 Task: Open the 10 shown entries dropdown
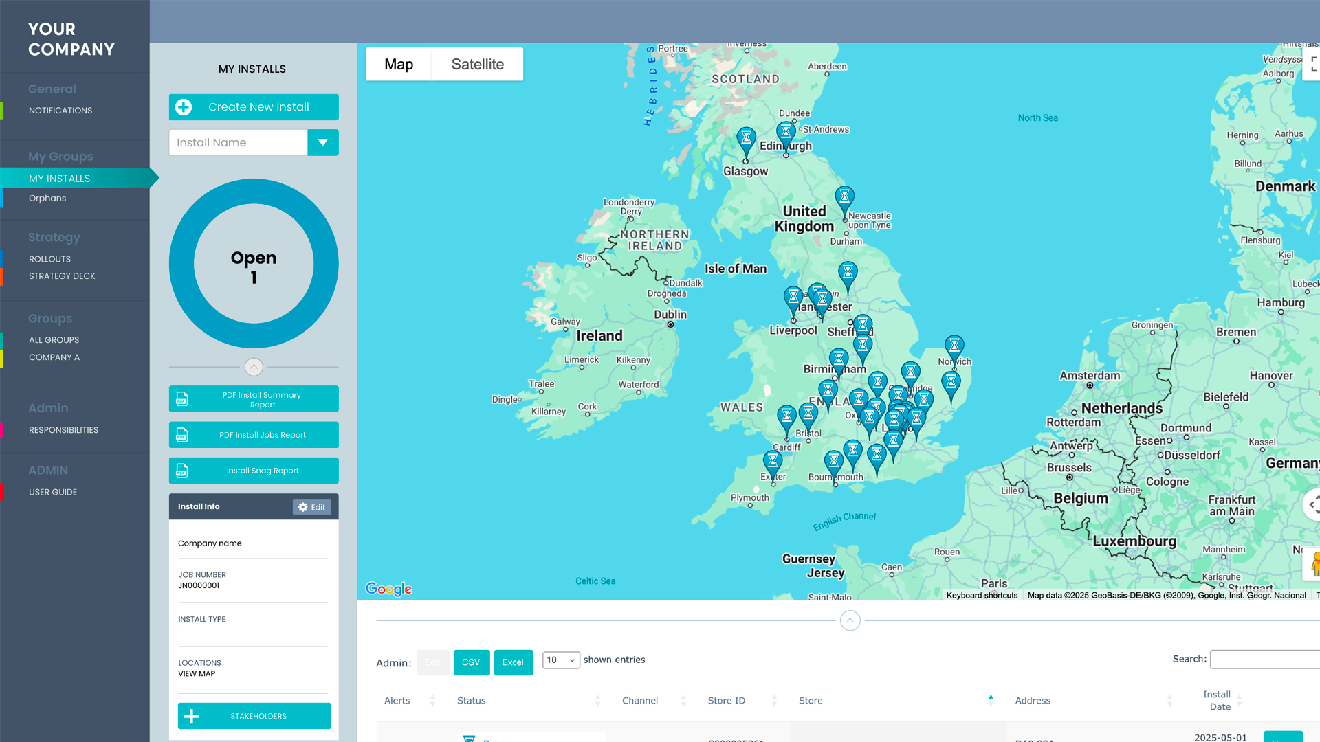561,660
